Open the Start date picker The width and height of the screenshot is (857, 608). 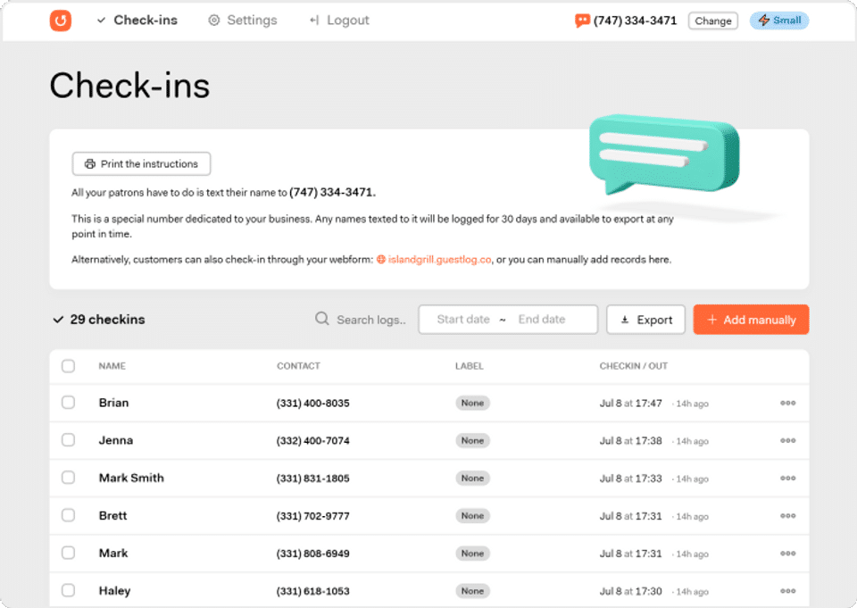[463, 320]
